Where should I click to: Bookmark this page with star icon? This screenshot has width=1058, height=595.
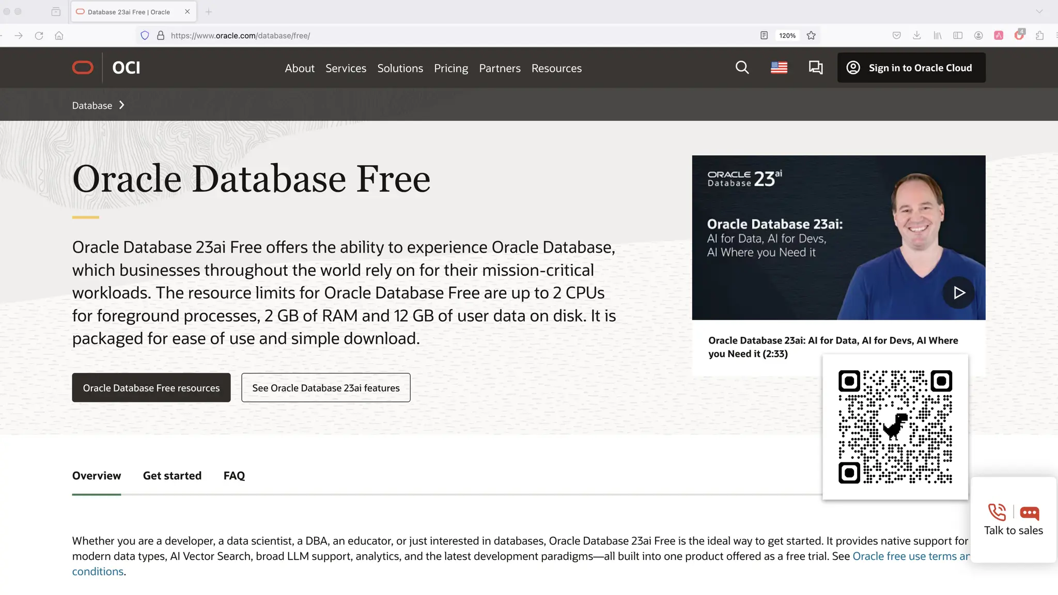coord(811,36)
